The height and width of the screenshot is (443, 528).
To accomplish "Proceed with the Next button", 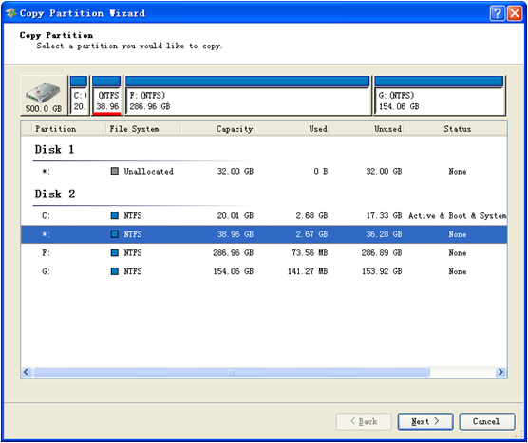I will click(425, 421).
